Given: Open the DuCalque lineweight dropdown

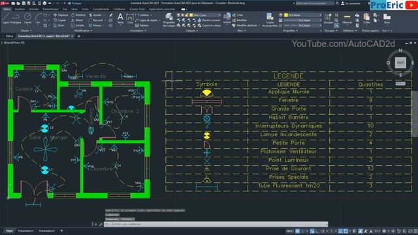Looking at the screenshot, I should click(x=303, y=20).
